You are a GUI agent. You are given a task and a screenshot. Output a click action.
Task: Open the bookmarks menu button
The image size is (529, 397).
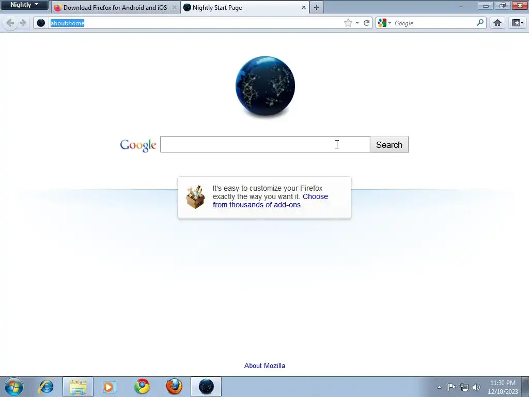(x=517, y=23)
